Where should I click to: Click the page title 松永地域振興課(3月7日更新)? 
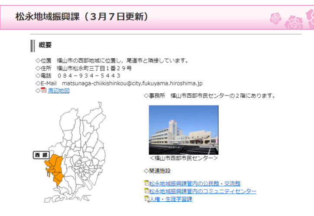tap(82, 16)
